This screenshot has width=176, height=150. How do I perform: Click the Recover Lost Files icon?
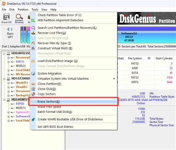(x=33, y=33)
